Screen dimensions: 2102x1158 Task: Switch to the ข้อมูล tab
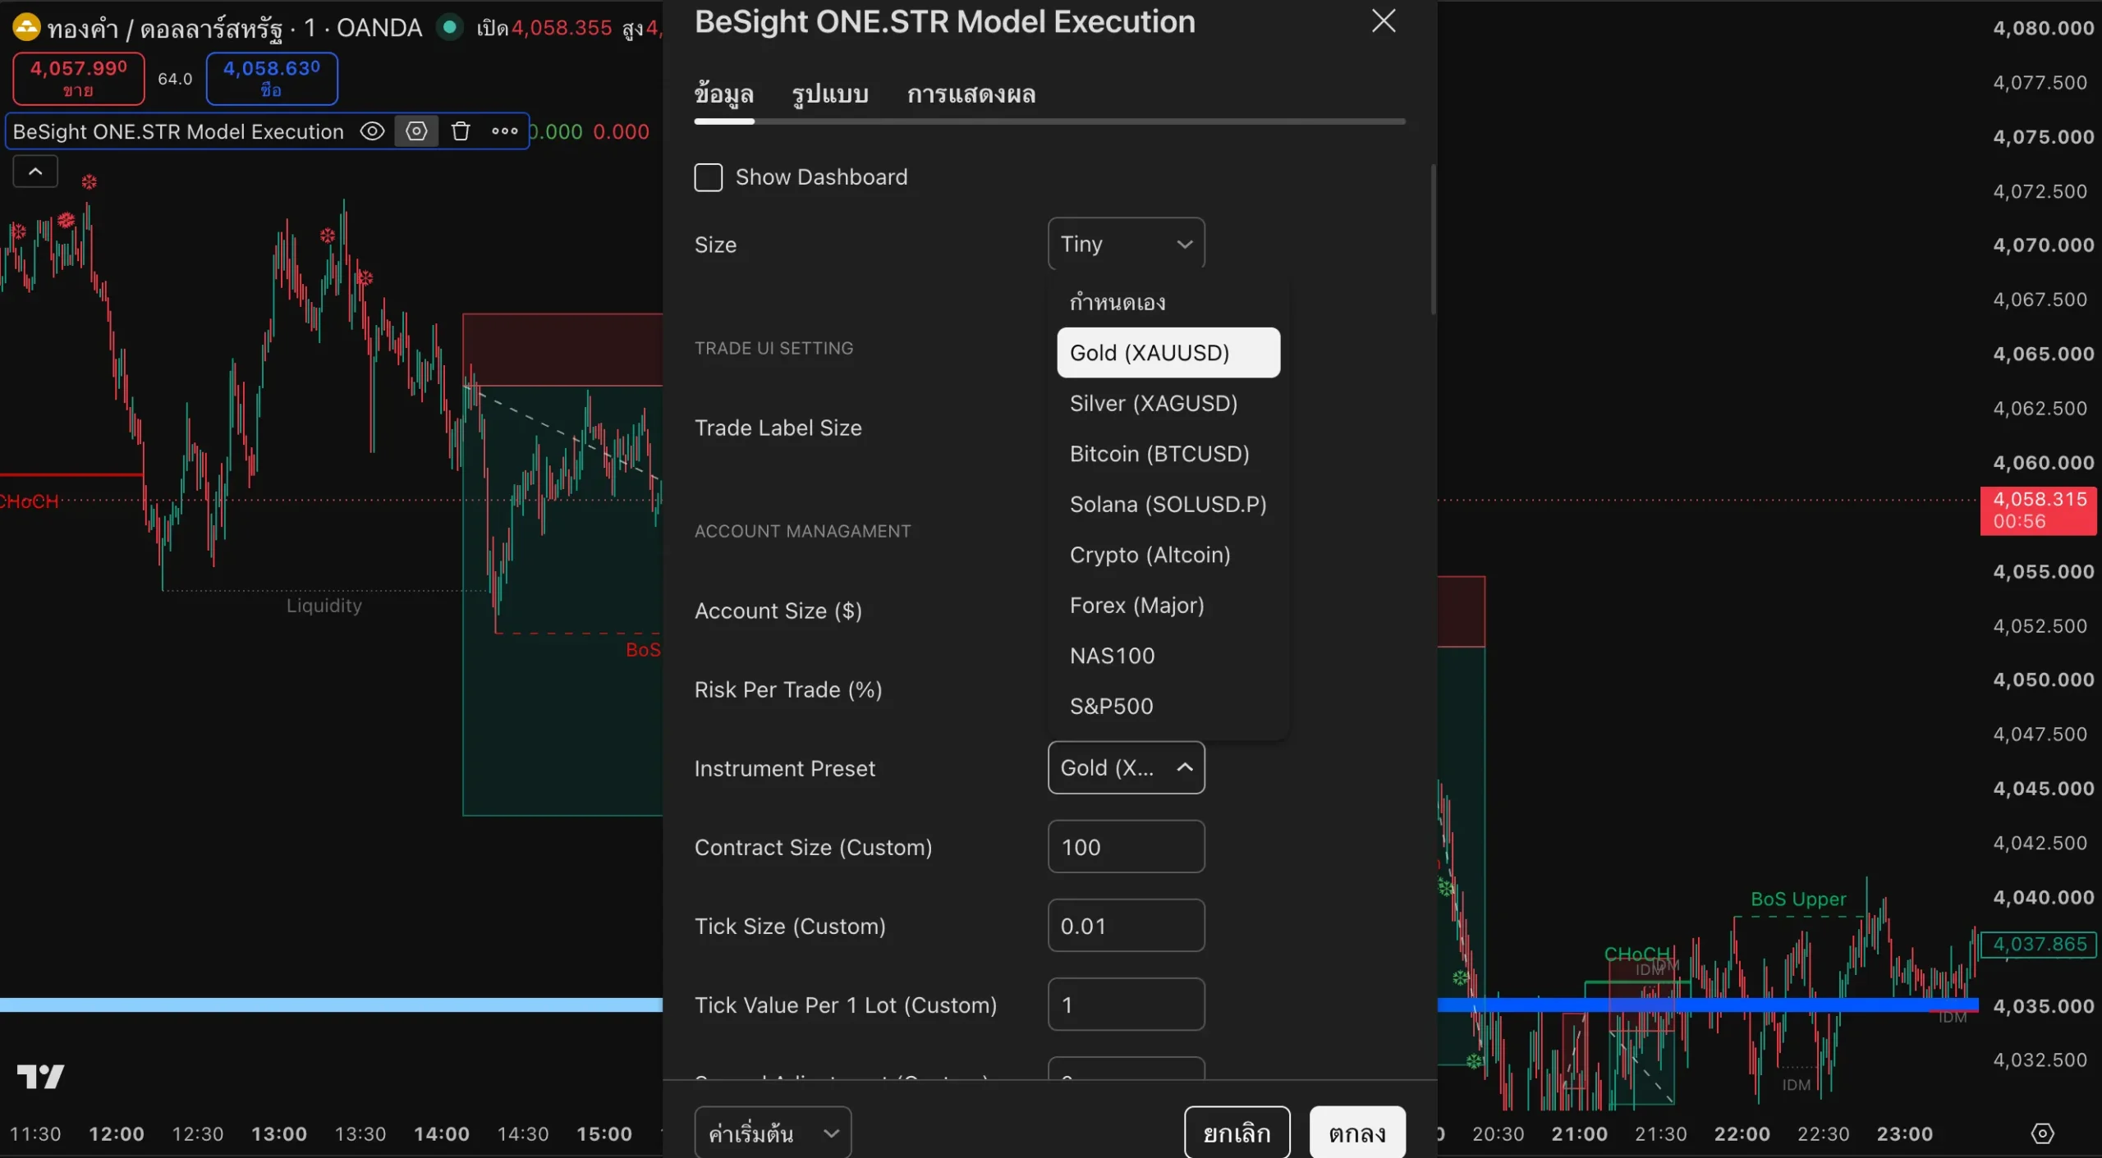click(723, 94)
